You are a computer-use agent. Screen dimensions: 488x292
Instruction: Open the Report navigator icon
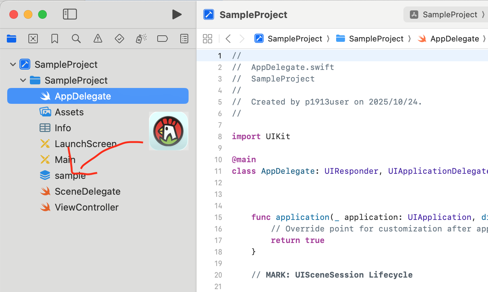(x=184, y=39)
